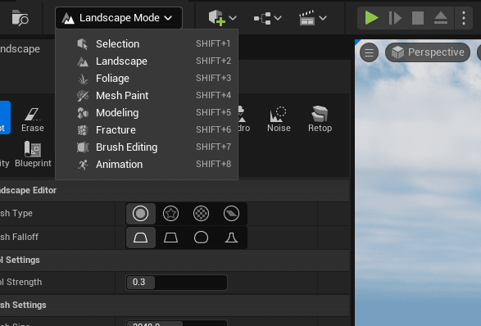This screenshot has height=326, width=481.
Task: Click the add content cube-plus icon
Action: tap(217, 18)
